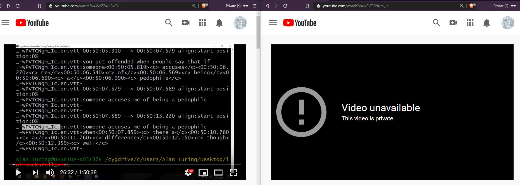Click the left window's vertical scrollbar
Image resolution: width=520 pixels, height=185 pixels.
258,32
